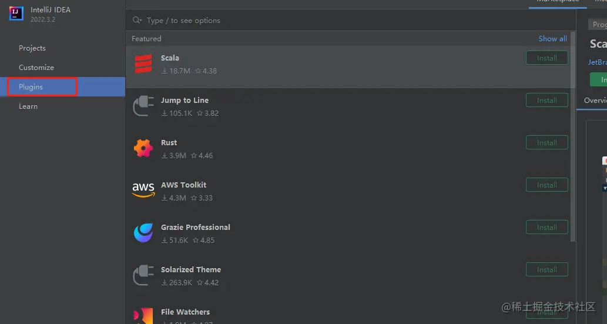Open the Customize section
Image resolution: width=607 pixels, height=324 pixels.
(36, 68)
